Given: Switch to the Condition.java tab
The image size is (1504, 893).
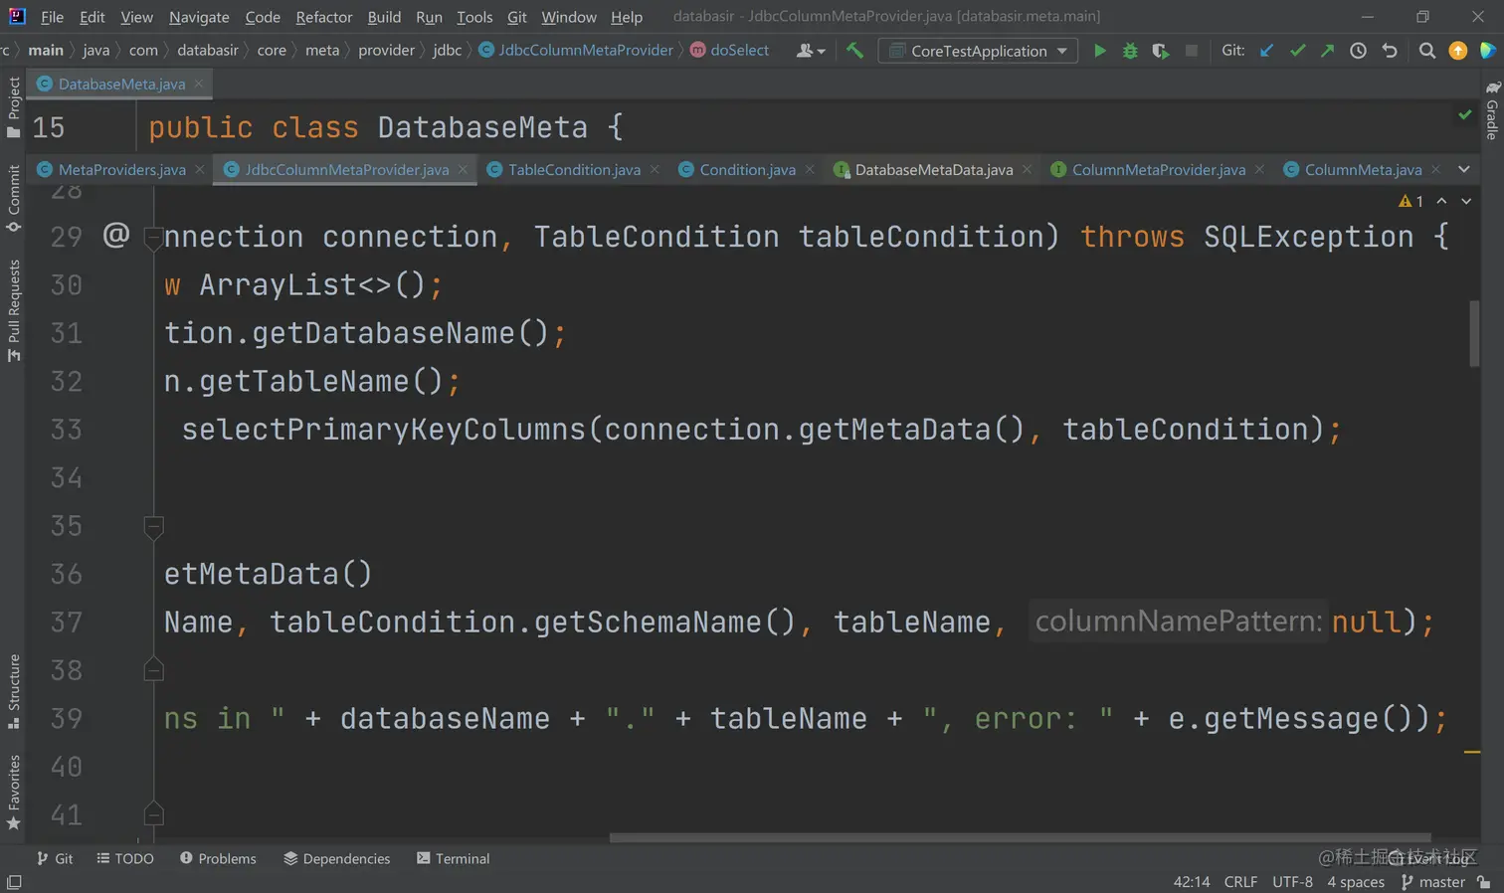Looking at the screenshot, I should [x=747, y=169].
